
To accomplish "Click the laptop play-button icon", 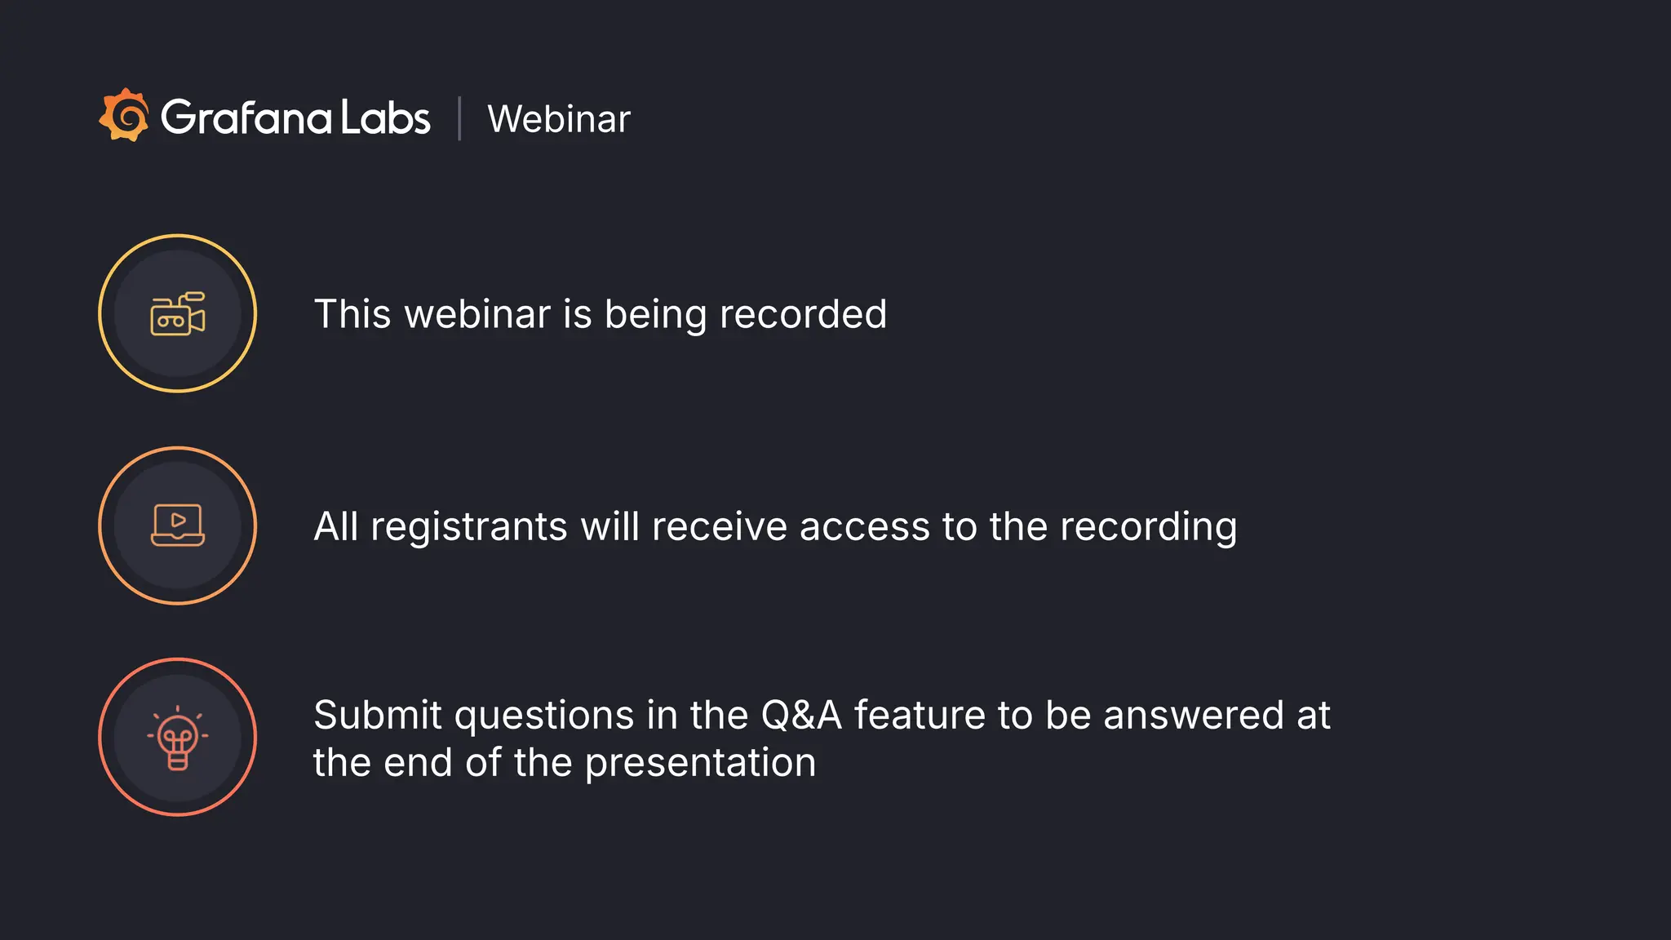I will coord(178,525).
